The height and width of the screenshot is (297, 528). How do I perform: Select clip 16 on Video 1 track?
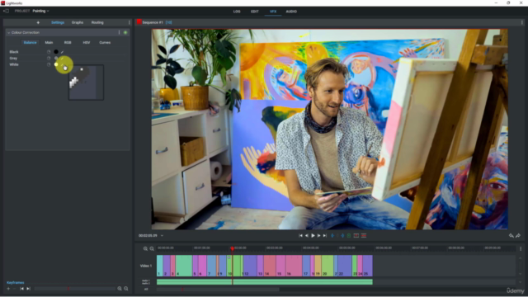click(294, 266)
